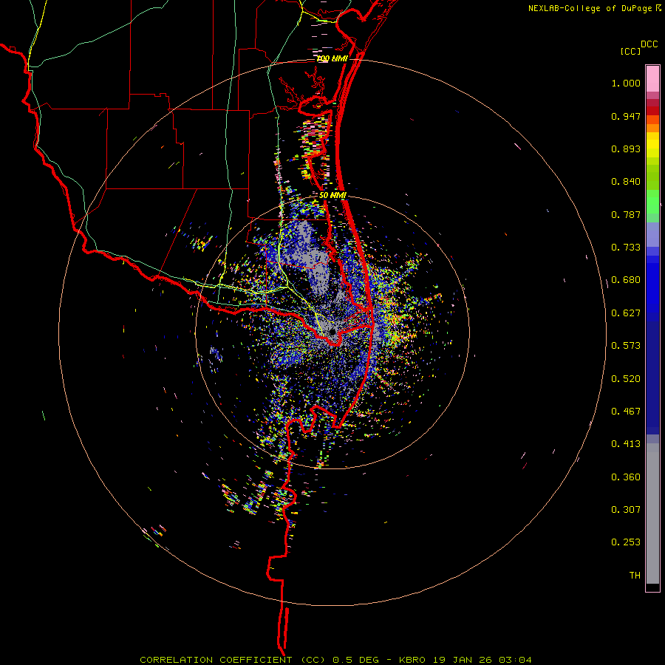This screenshot has width=665, height=665.
Task: Click the 0.413 scale value
Action: tap(626, 444)
